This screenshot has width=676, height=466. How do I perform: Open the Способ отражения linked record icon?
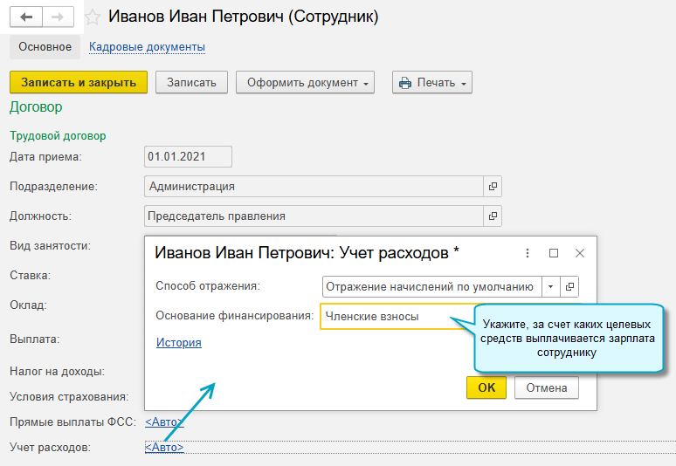click(570, 286)
